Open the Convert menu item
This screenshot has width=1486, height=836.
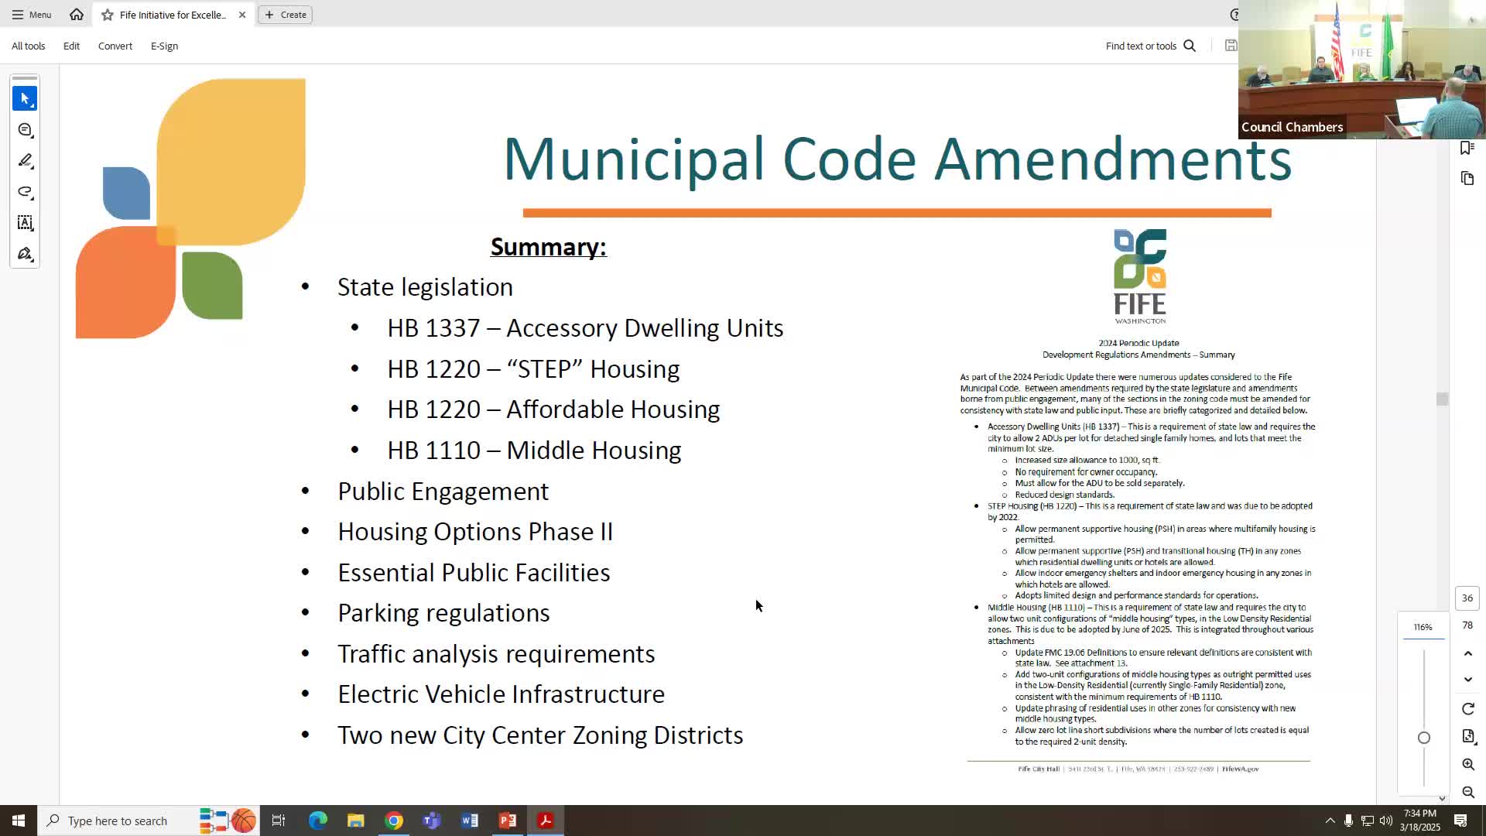pos(115,46)
